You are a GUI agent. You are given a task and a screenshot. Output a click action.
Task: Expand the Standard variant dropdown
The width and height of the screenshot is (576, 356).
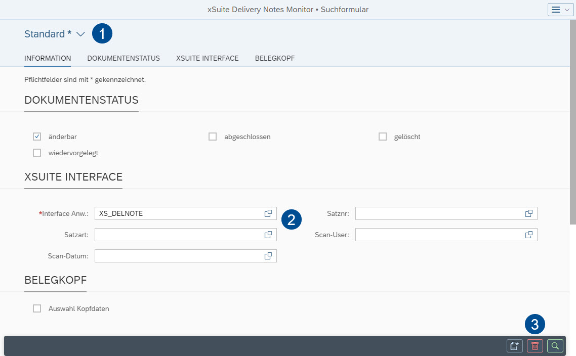[80, 34]
